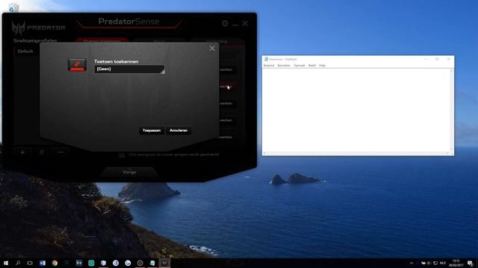Click the cube-shaped taskbar icon
478x268 pixels.
coord(103,263)
